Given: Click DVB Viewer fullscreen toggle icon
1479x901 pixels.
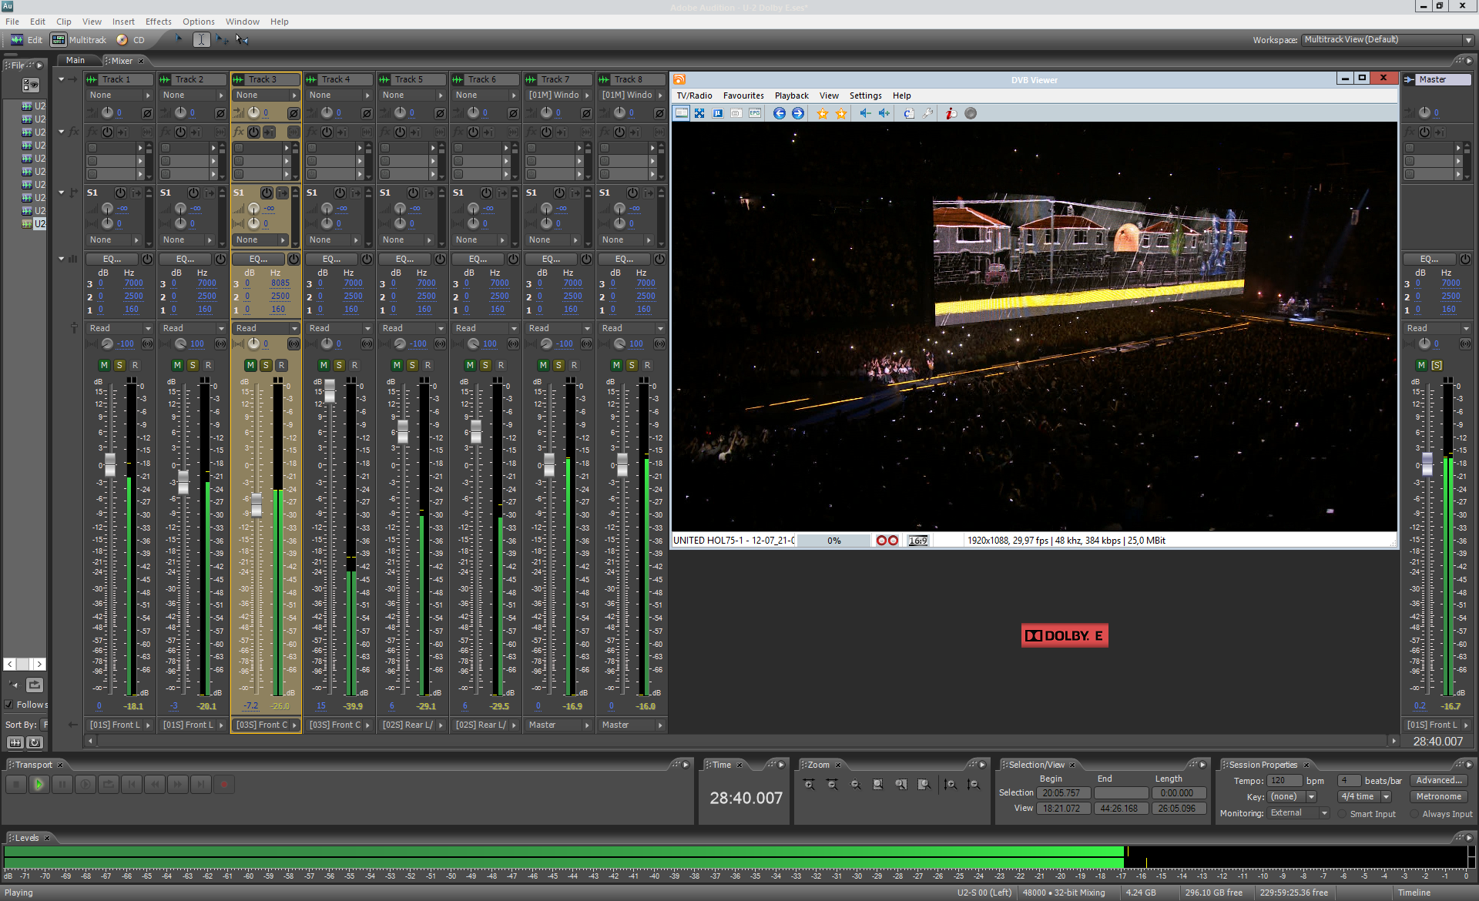Looking at the screenshot, I should coord(699,113).
